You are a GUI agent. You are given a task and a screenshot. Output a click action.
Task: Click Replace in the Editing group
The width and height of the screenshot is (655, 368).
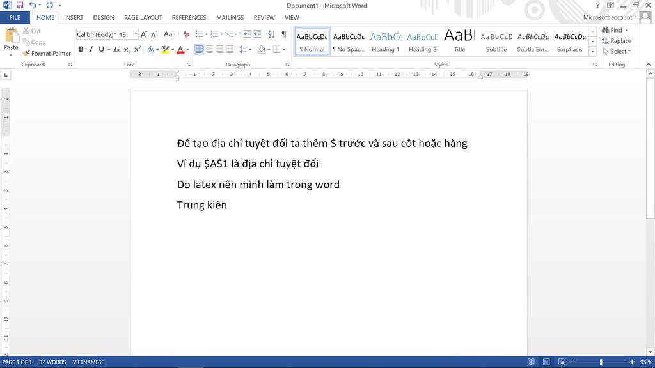pos(617,41)
